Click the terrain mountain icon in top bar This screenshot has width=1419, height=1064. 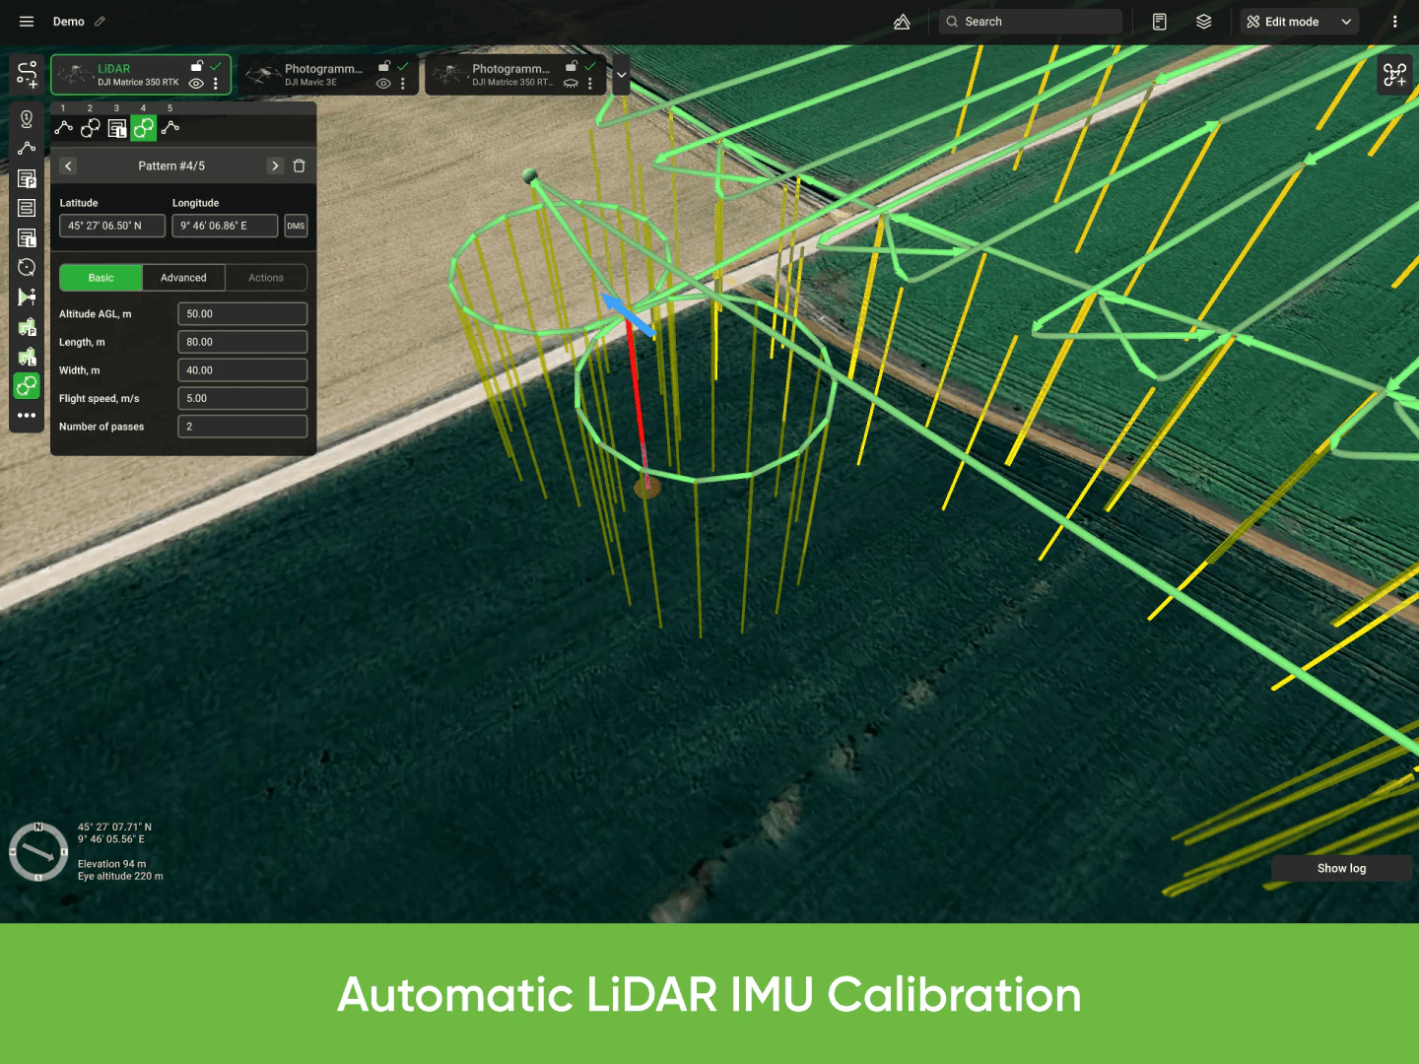[x=902, y=22]
